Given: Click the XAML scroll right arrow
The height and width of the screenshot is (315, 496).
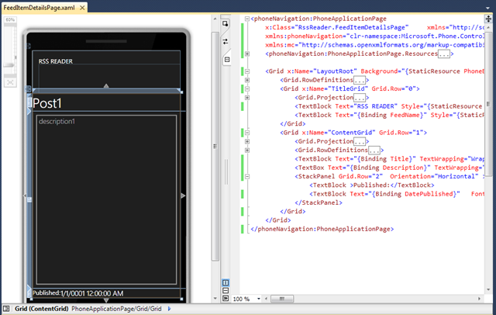Looking at the screenshot, I should click(479, 299).
